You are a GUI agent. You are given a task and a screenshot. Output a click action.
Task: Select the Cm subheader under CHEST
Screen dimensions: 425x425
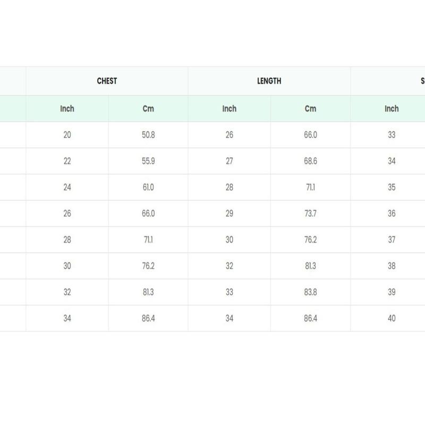(148, 108)
